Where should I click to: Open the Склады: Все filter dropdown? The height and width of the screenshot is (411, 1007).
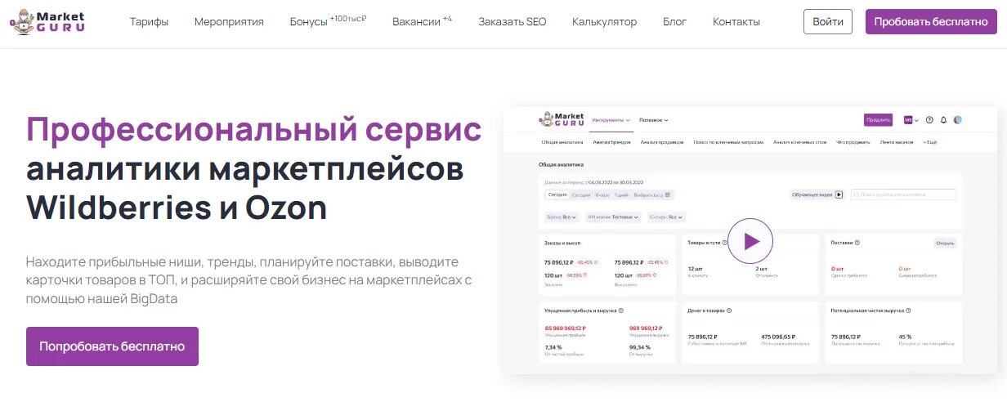pos(666,217)
